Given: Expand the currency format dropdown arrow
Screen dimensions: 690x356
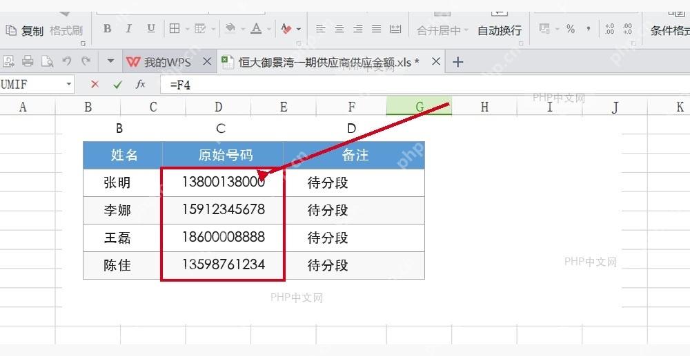Looking at the screenshot, I should 557,30.
